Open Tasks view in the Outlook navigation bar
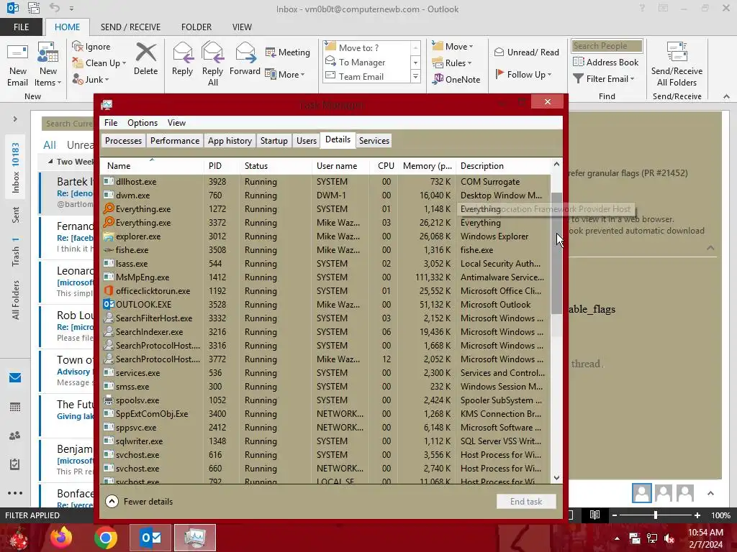This screenshot has width=737, height=552. click(15, 464)
